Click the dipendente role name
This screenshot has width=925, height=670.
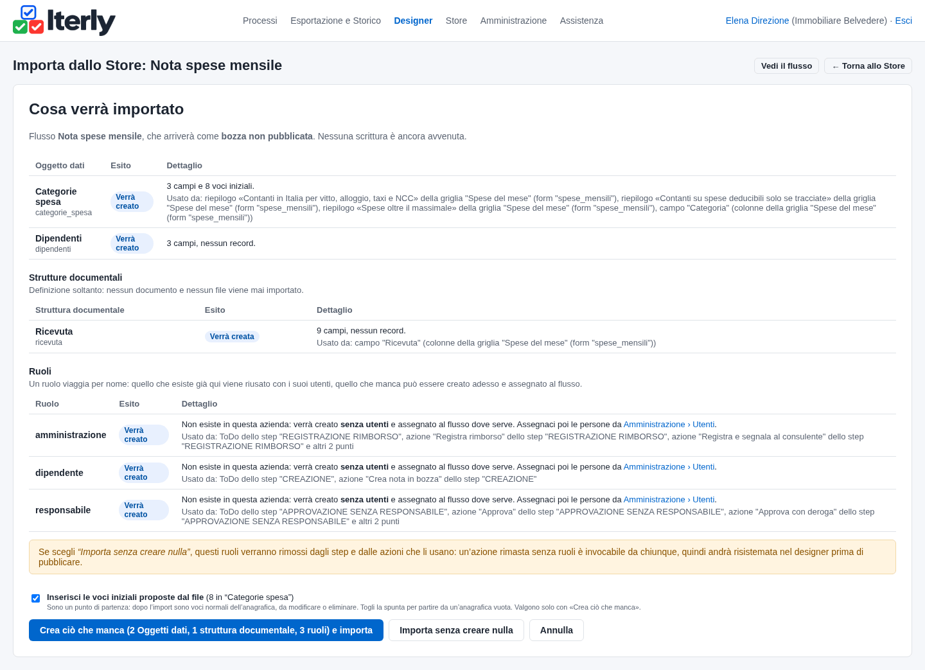[x=59, y=473]
